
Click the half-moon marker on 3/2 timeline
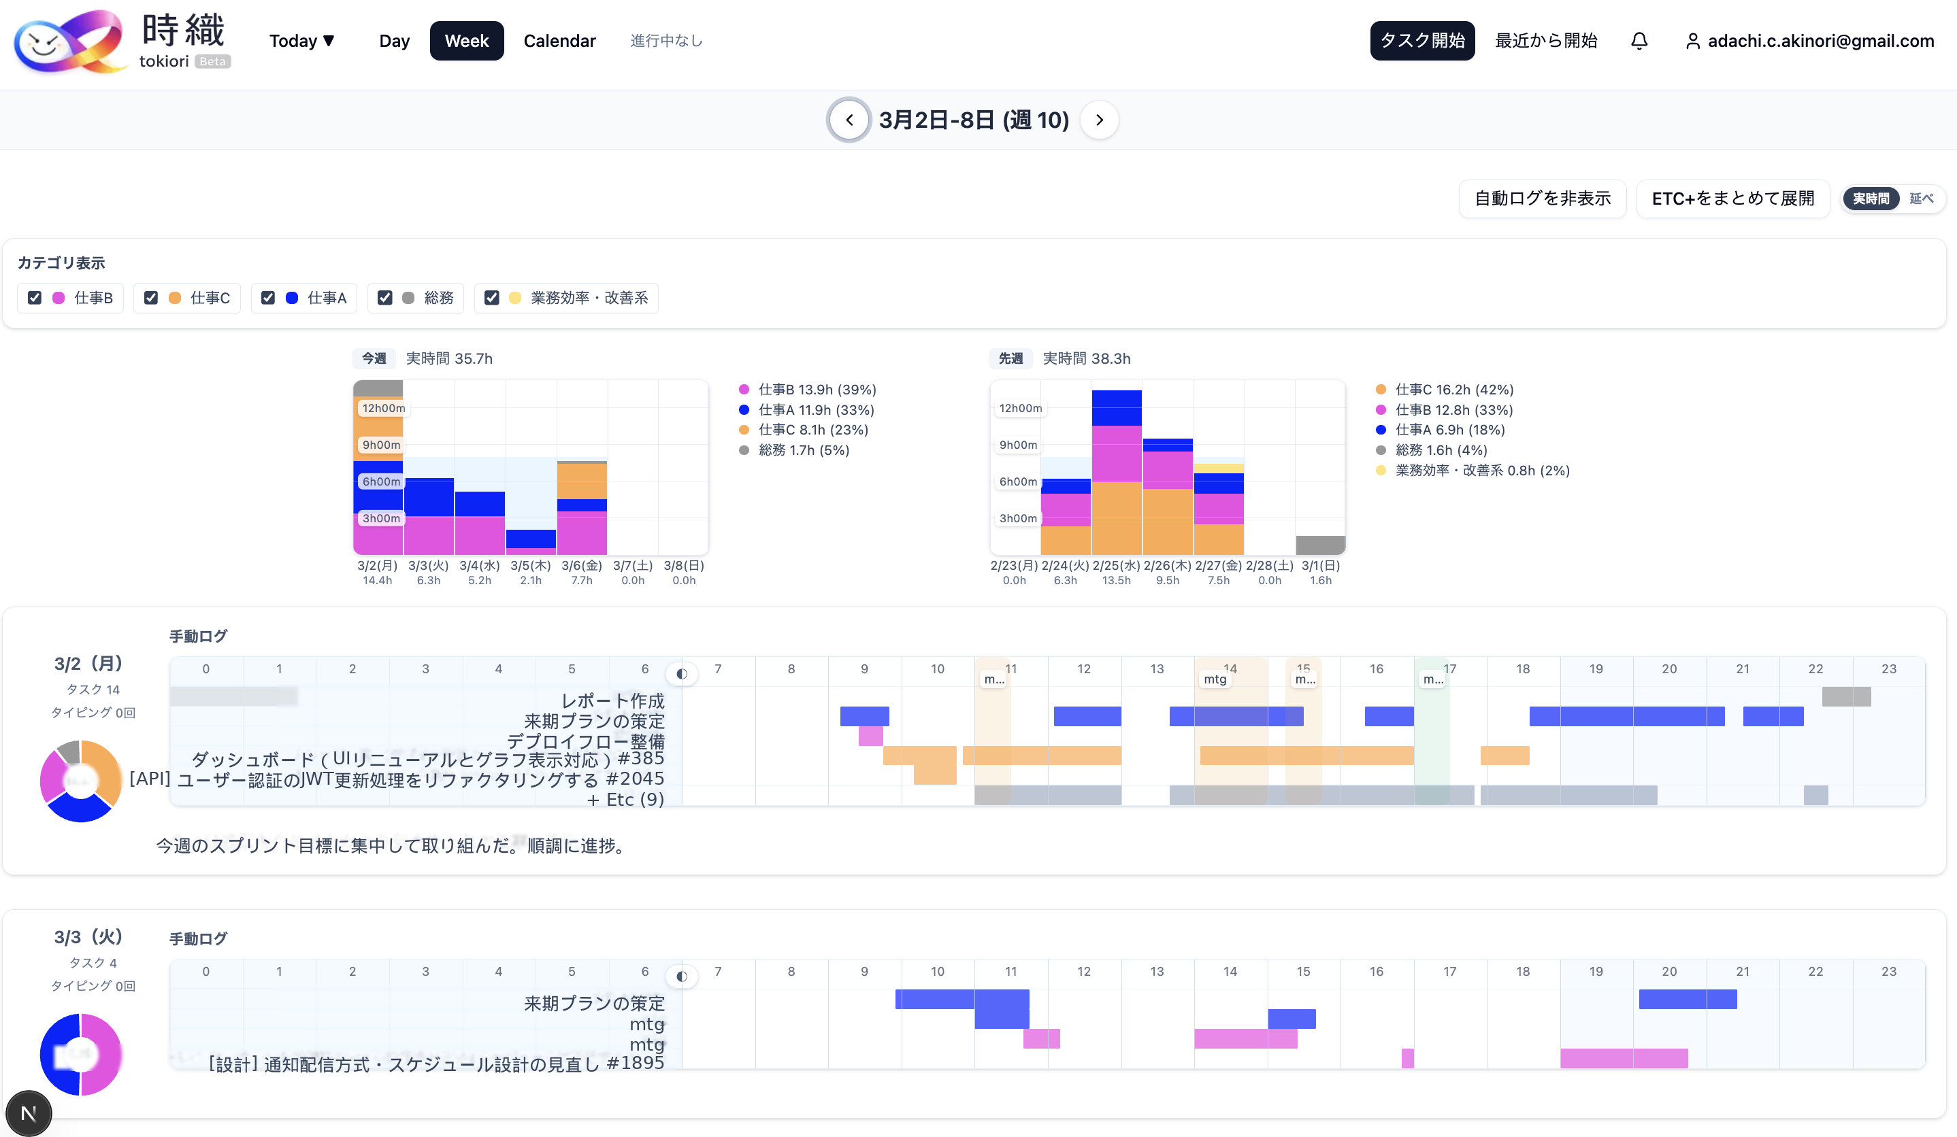tap(681, 674)
